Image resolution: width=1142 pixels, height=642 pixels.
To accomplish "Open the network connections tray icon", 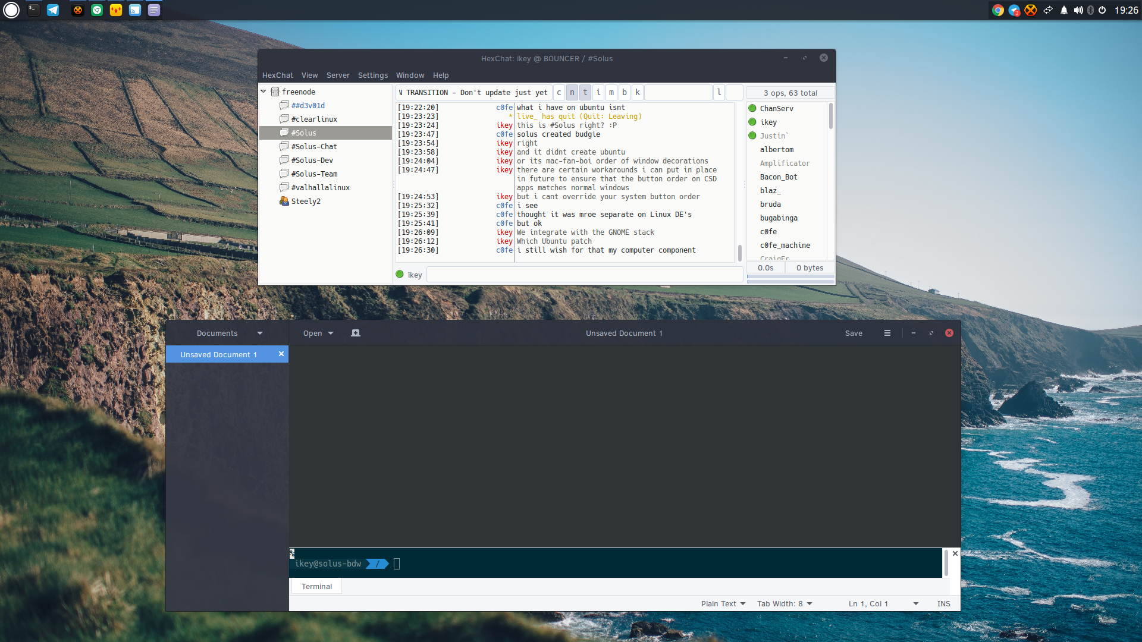I will coord(1047,10).
